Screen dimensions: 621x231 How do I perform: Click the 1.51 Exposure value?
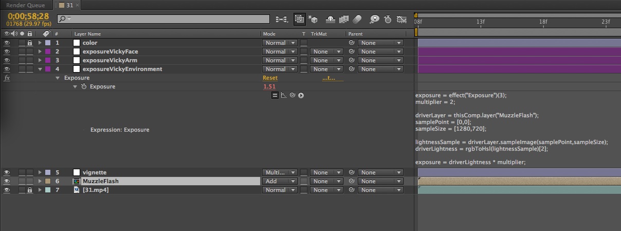[269, 86]
